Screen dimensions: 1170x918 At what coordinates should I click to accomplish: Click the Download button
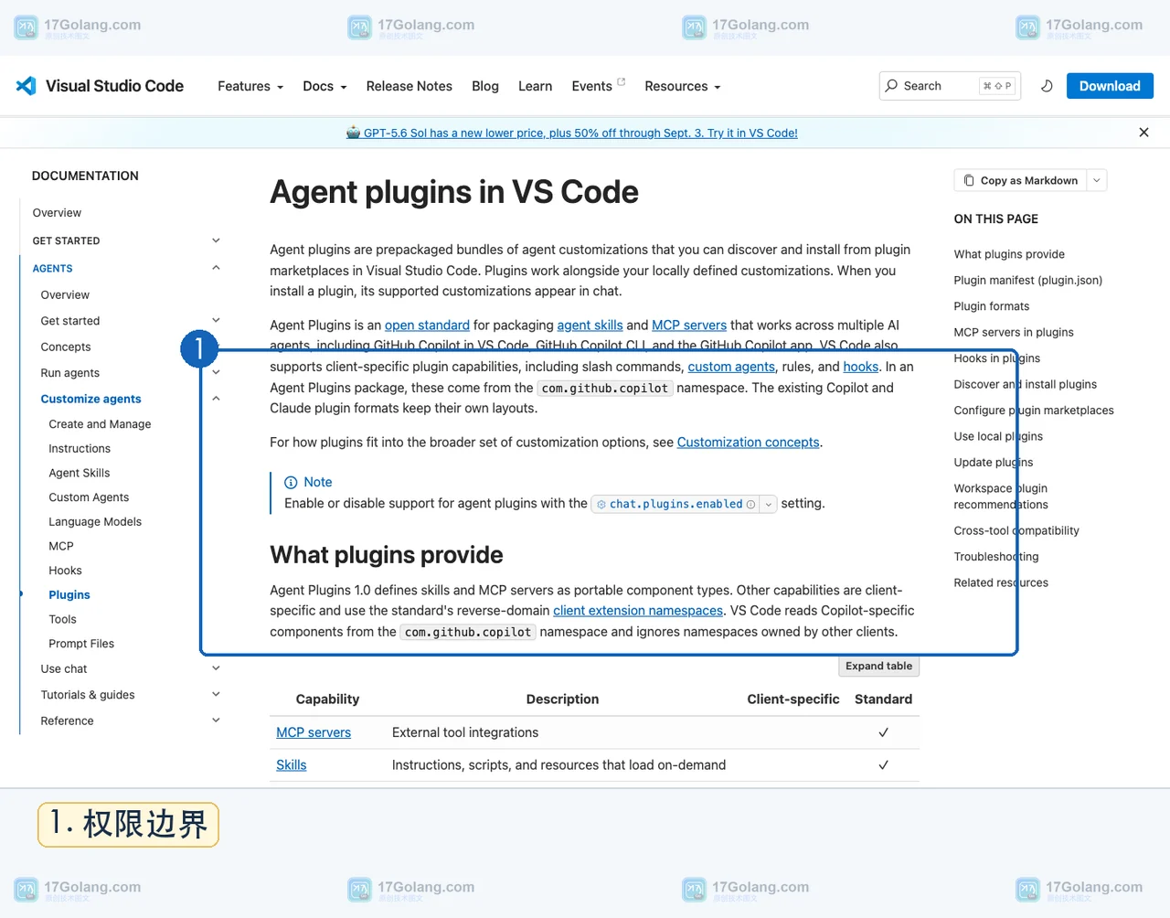(1110, 86)
